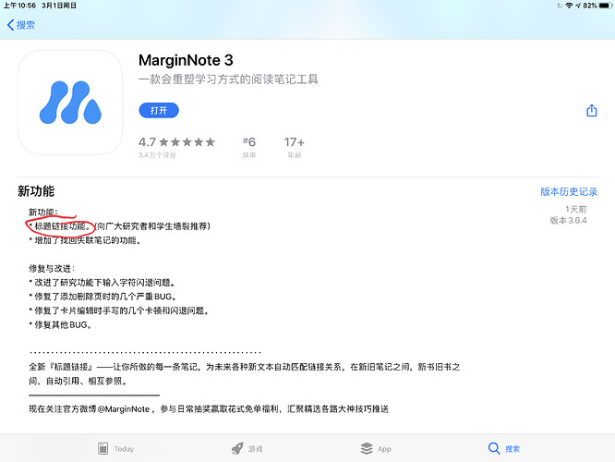Tap the 改进了研究功能下输入字符闪退问题 line
This screenshot has height=462, width=615.
(x=102, y=283)
